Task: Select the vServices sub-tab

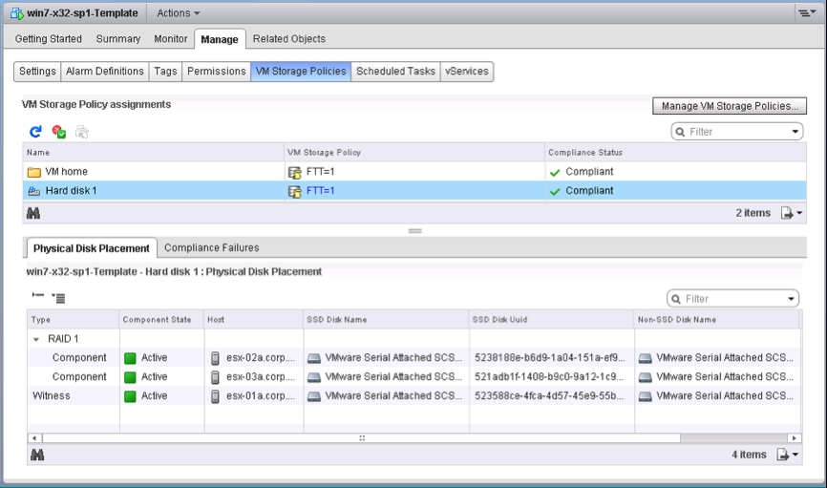Action: click(x=467, y=72)
